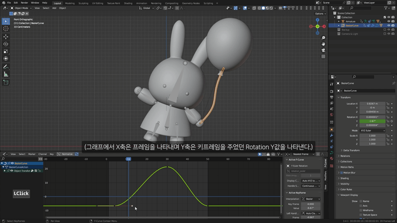Activate the Transform tool

[5, 59]
